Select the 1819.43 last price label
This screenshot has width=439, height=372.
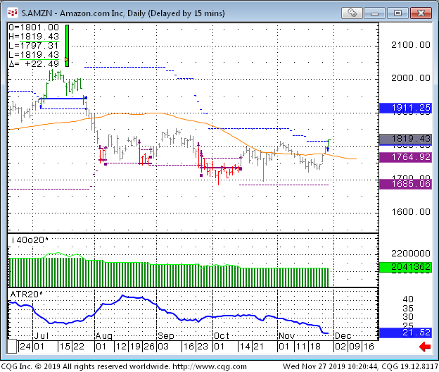coord(405,139)
